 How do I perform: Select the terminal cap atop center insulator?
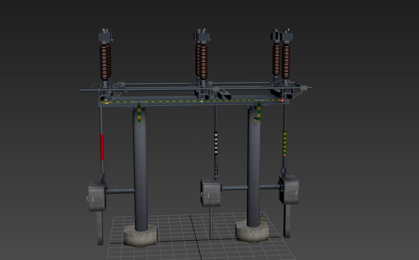(x=202, y=36)
